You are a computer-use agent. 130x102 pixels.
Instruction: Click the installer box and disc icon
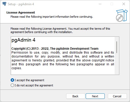coord(122,15)
